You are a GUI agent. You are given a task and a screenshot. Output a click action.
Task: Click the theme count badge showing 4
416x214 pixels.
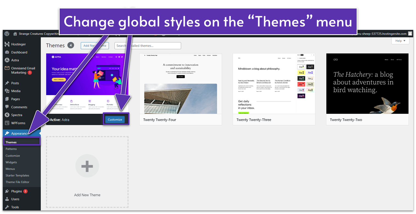click(71, 45)
